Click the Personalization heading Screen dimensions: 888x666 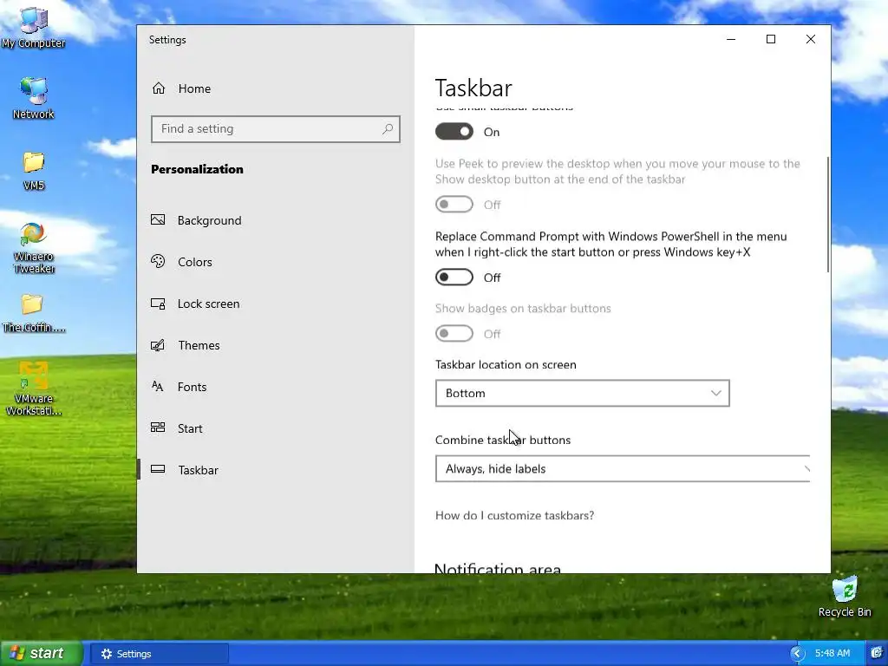pyautogui.click(x=197, y=169)
